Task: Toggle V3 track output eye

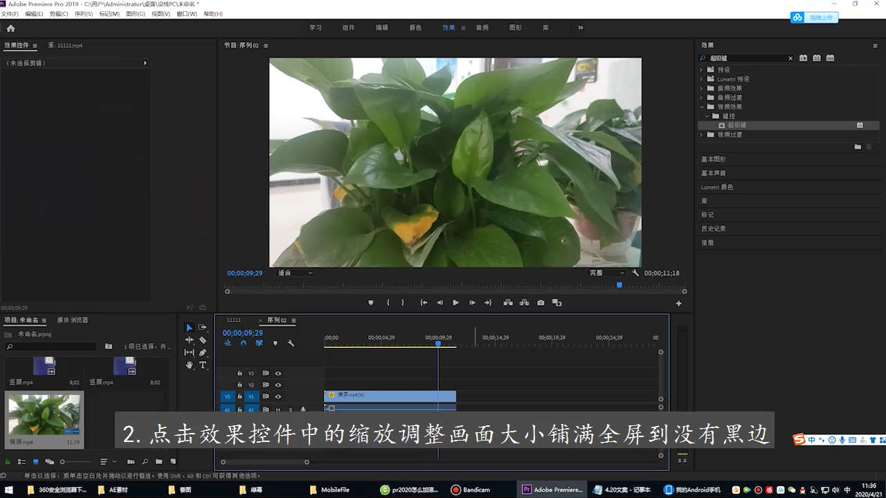Action: pos(278,373)
